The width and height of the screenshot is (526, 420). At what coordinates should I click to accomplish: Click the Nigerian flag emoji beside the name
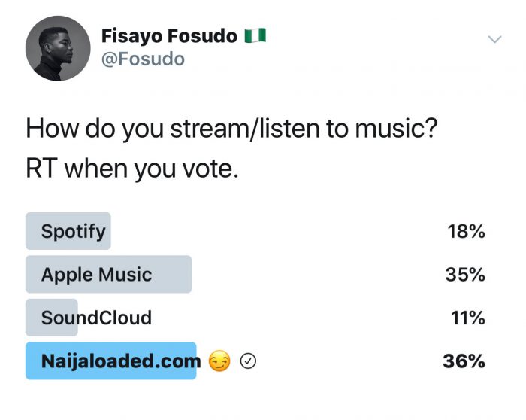(x=255, y=35)
